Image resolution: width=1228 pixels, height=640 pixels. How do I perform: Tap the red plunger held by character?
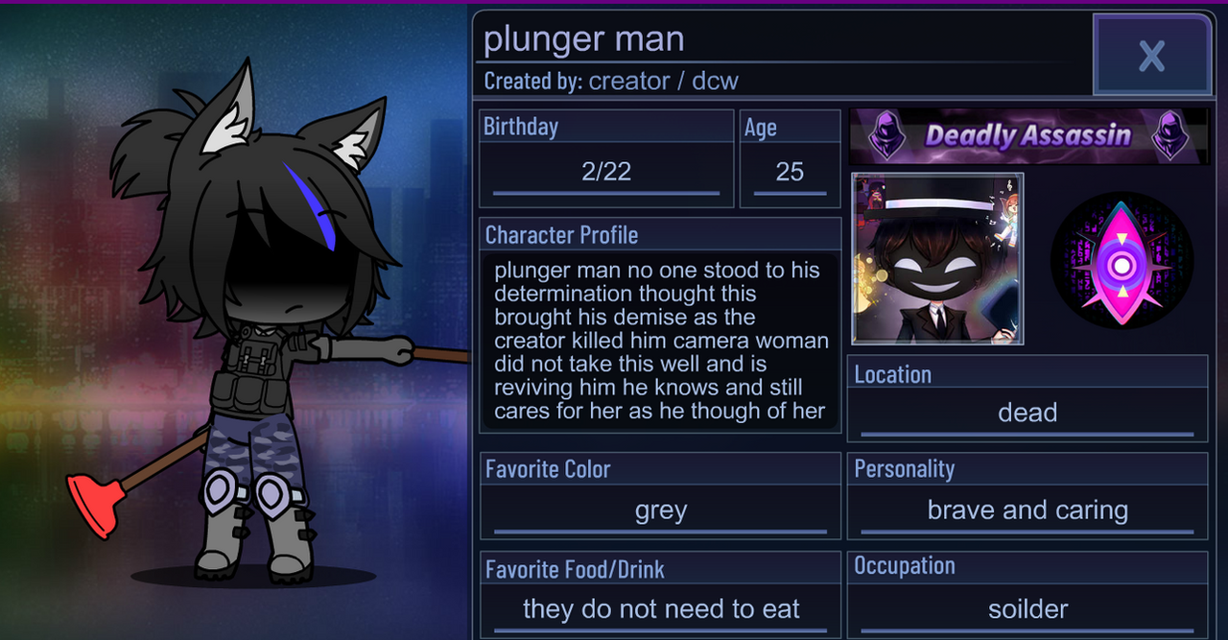tap(96, 503)
